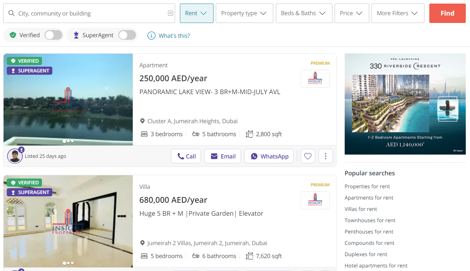Expand the Beds & Baths dropdown
Image resolution: width=470 pixels, height=271 pixels.
pos(304,13)
